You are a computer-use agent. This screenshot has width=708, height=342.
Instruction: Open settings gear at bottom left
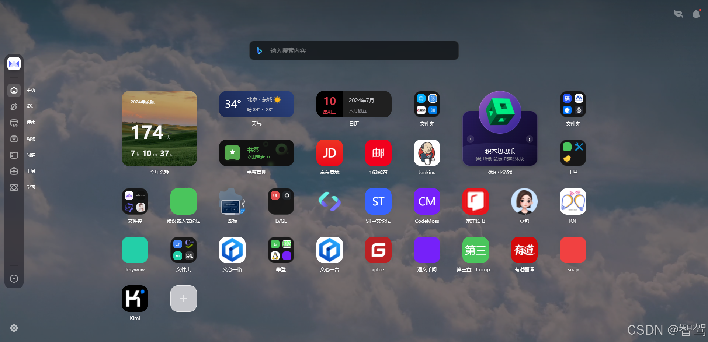(x=14, y=328)
